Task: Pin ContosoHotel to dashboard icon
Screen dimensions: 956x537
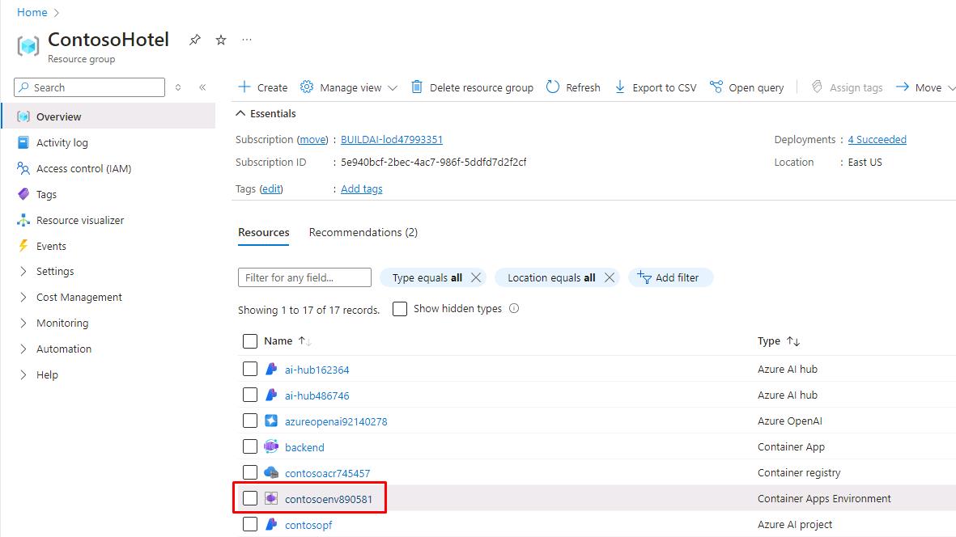Action: point(194,40)
